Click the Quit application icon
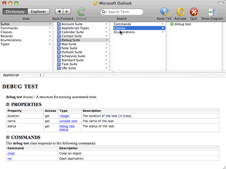 click(x=194, y=12)
